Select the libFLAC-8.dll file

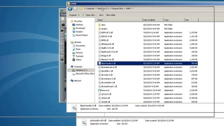pyautogui.click(x=106, y=36)
